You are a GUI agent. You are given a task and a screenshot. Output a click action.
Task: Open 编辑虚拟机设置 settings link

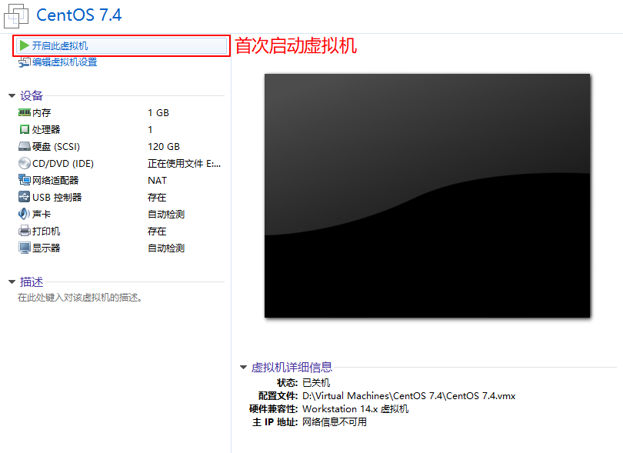pyautogui.click(x=65, y=62)
